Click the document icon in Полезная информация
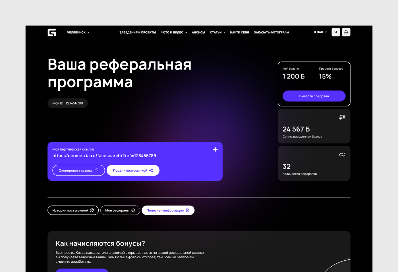This screenshot has width=398, height=272. point(187,210)
